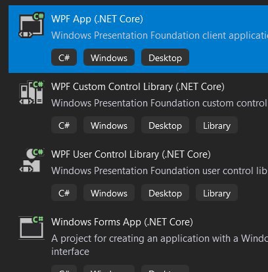Click C# tag under WPF Custom Control Library

pos(64,125)
